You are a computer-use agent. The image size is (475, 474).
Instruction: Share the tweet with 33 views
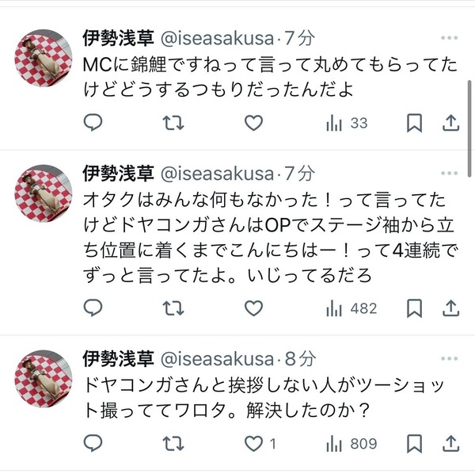pyautogui.click(x=451, y=123)
